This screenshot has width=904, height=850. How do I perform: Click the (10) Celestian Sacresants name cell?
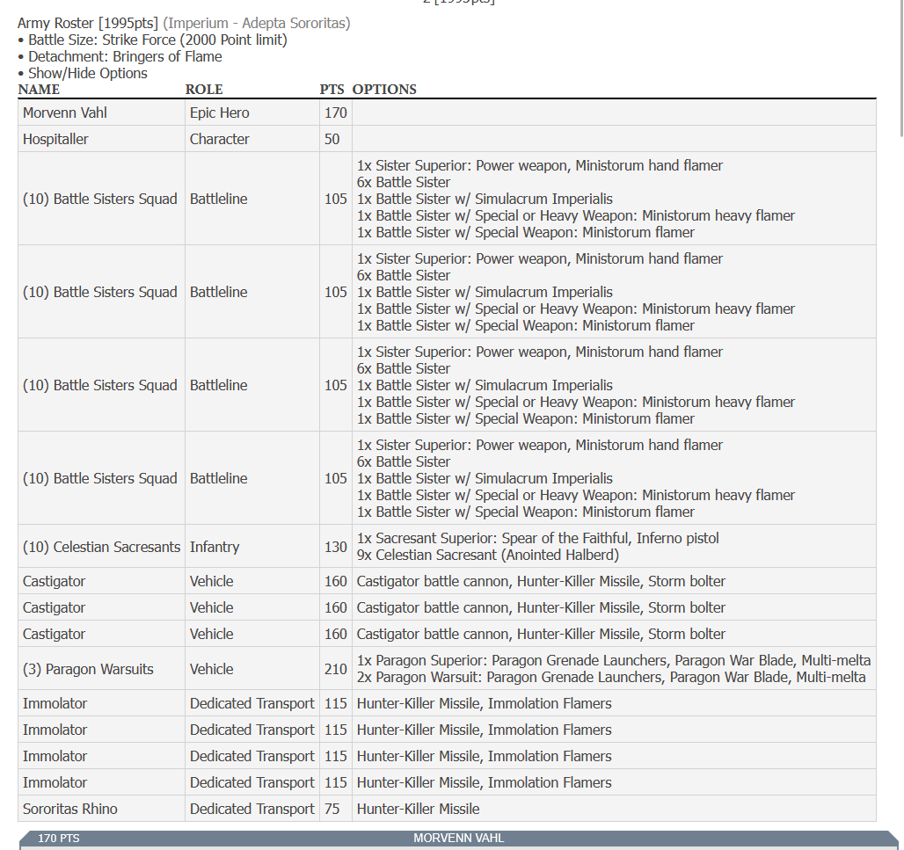point(101,547)
